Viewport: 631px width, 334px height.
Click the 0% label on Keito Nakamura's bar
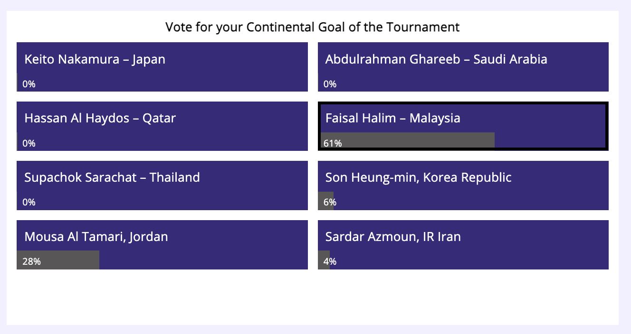tap(29, 83)
